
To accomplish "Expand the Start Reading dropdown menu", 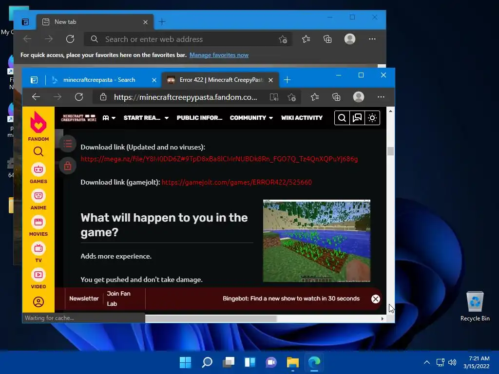I will pyautogui.click(x=146, y=118).
